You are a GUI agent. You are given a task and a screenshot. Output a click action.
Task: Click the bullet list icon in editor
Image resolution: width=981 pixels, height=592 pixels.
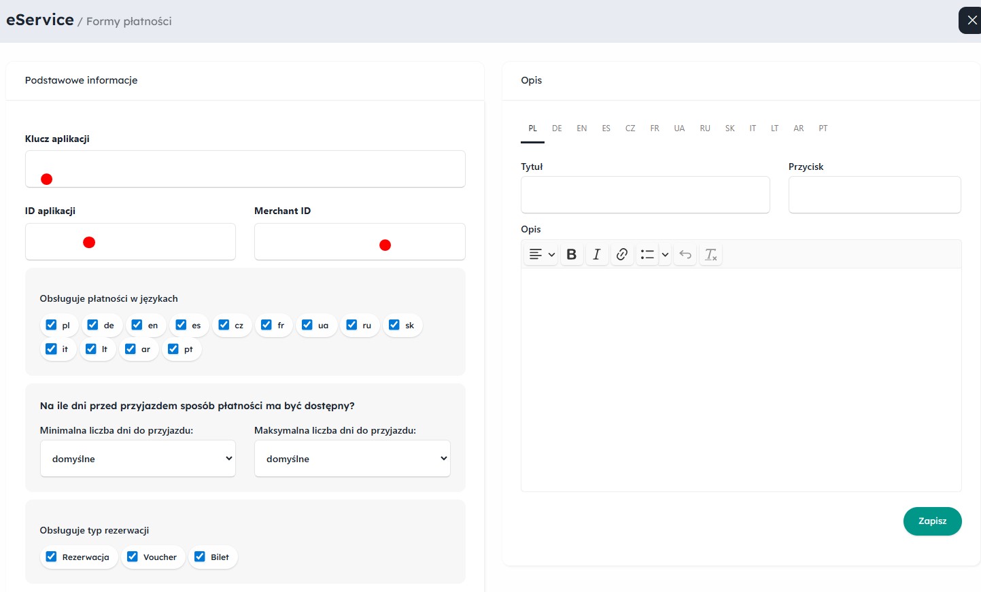coord(647,254)
